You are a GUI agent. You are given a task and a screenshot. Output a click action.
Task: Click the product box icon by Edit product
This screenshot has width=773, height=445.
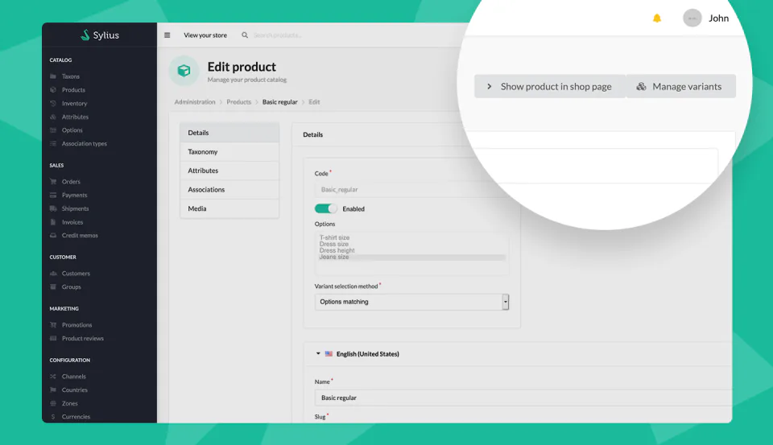tap(184, 71)
